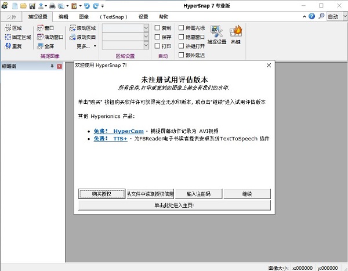Click the screen capture icon in quick toolbar
Image resolution: width=348 pixels, height=271 pixels.
pos(61,6)
